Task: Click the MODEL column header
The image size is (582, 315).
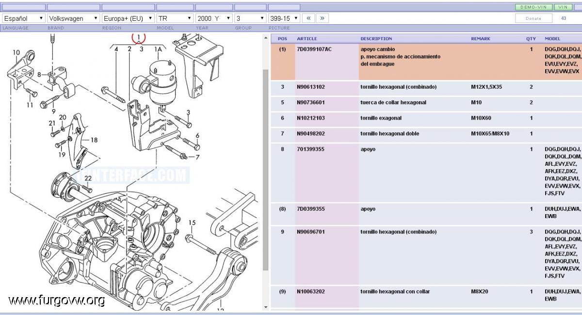Action: (x=552, y=39)
